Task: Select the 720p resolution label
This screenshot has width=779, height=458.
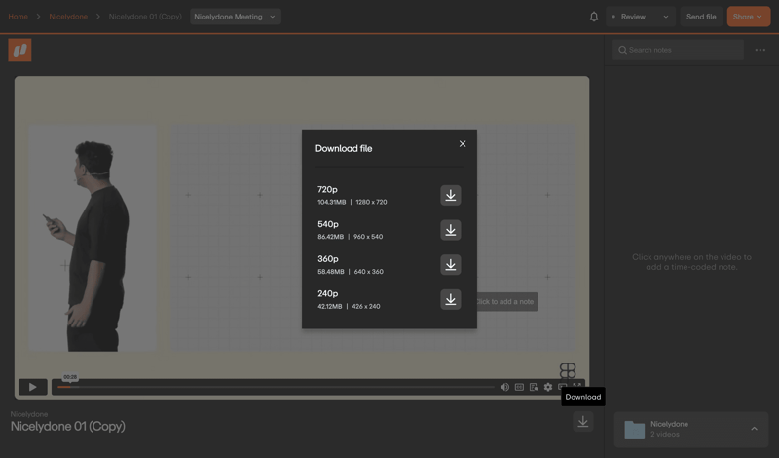Action: [x=327, y=189]
